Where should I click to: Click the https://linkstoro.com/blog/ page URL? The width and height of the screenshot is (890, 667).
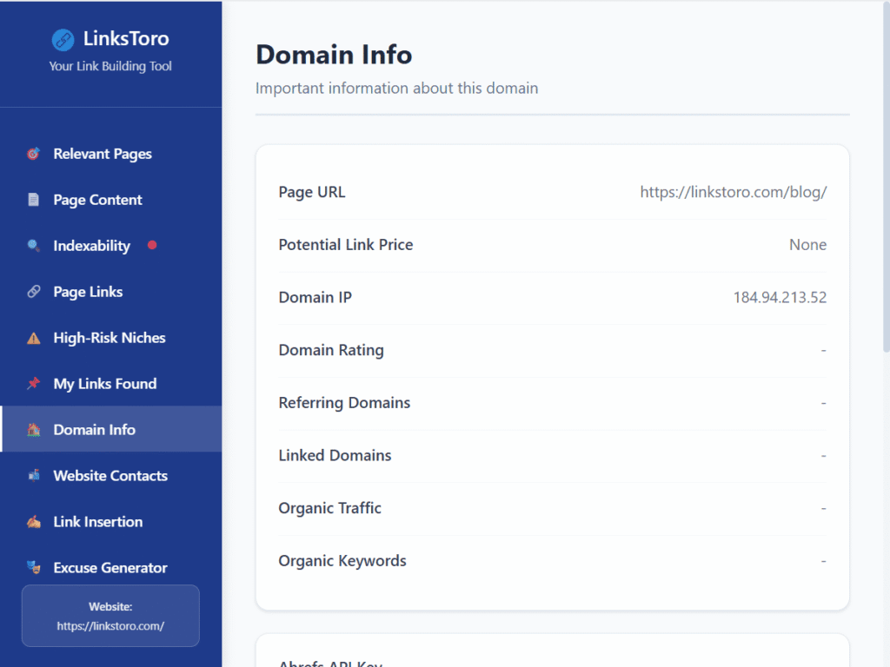[x=733, y=192]
